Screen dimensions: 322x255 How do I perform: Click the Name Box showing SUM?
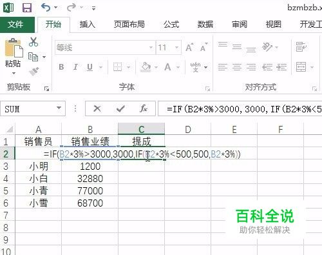point(33,109)
